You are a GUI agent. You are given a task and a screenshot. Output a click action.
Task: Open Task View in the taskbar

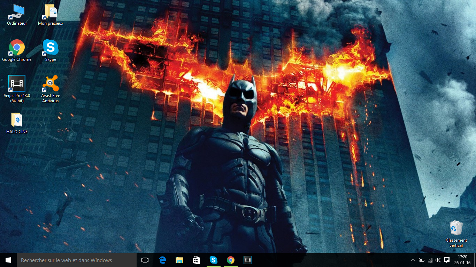coord(145,260)
